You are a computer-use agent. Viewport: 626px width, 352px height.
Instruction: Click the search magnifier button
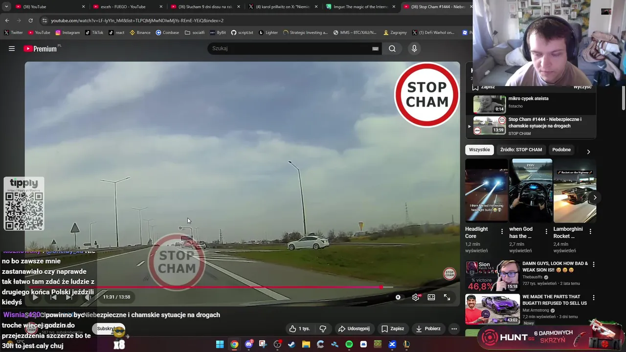pos(392,48)
